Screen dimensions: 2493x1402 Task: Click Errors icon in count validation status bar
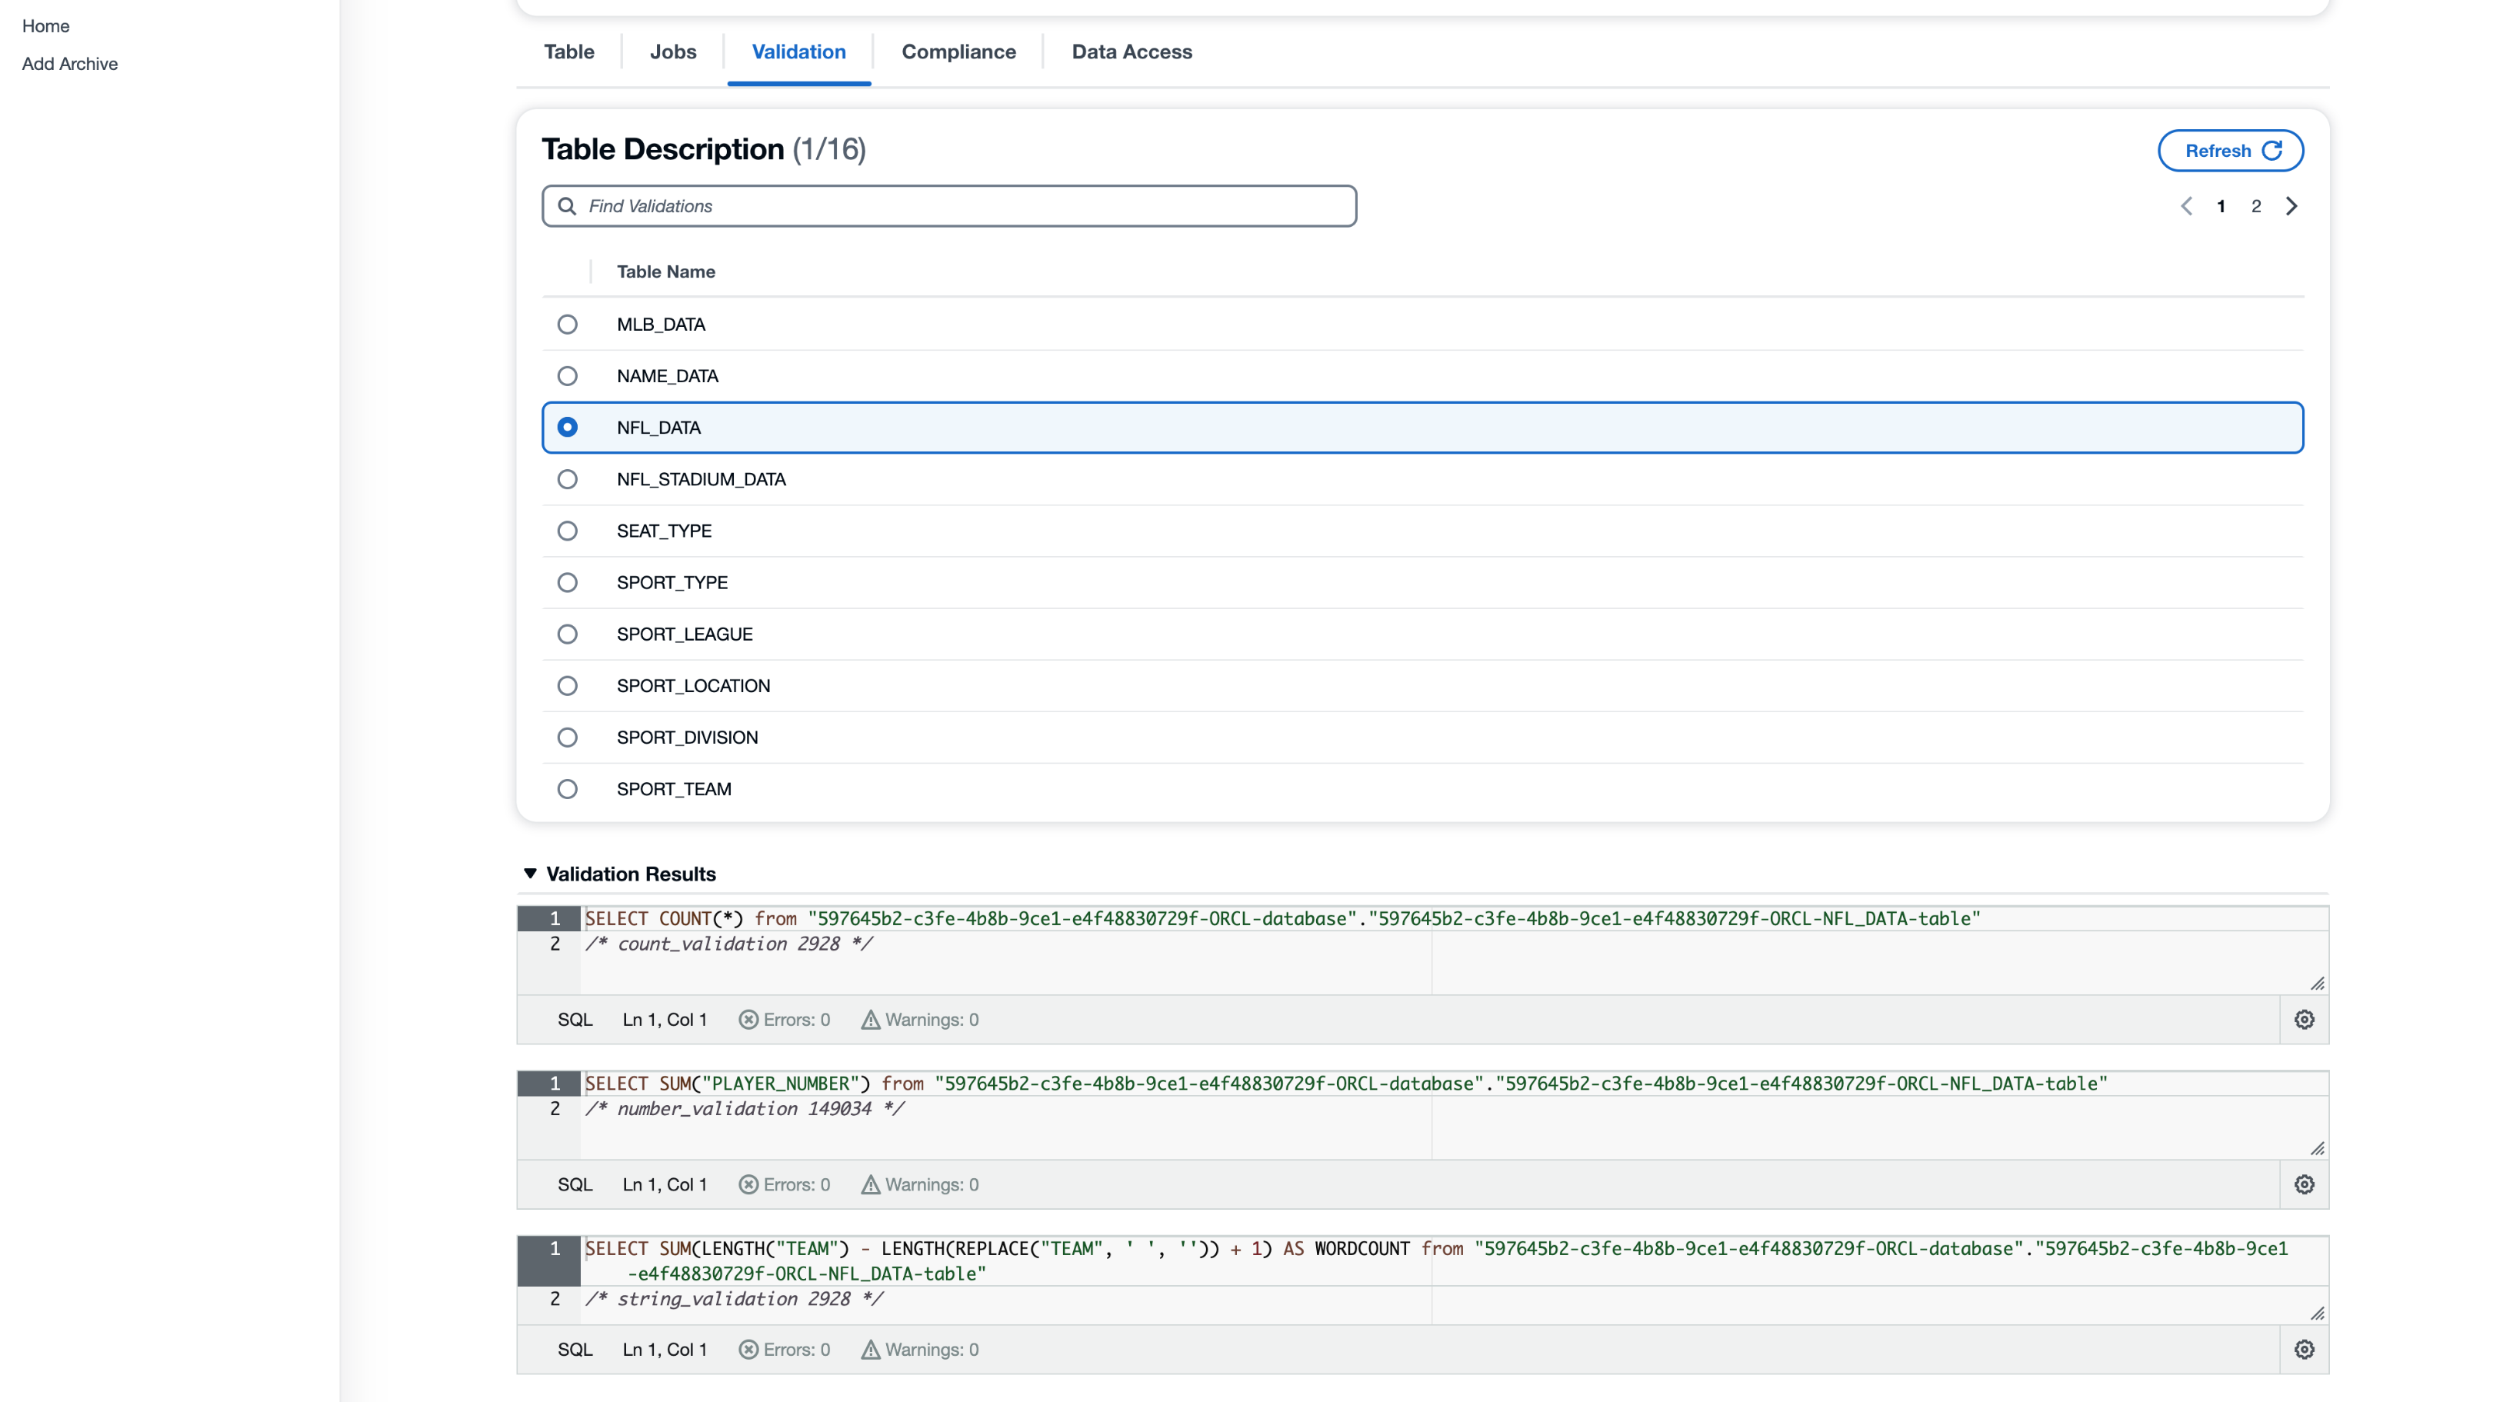pyautogui.click(x=748, y=1020)
